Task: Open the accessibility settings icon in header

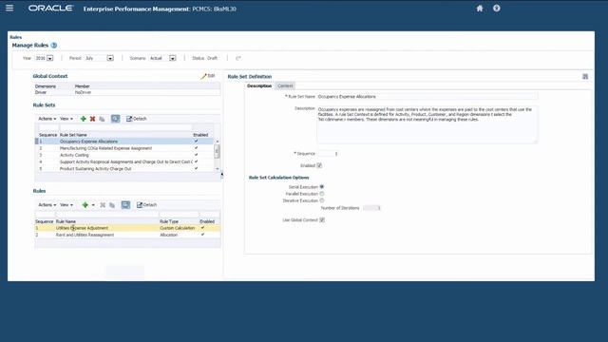Action: pos(496,9)
